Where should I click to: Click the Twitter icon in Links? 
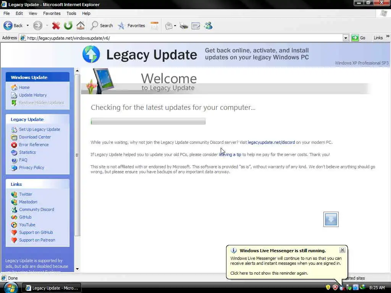[14, 194]
